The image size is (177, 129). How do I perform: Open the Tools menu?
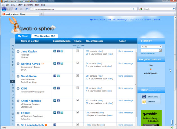tap(37, 5)
